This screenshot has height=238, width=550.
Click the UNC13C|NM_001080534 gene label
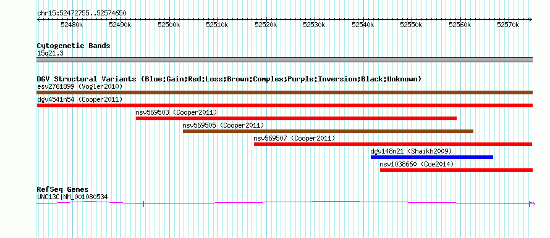pyautogui.click(x=72, y=197)
